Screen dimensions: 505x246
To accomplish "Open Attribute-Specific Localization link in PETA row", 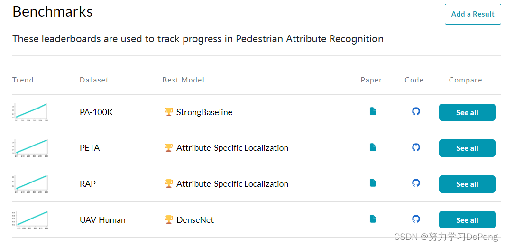I will tap(232, 148).
